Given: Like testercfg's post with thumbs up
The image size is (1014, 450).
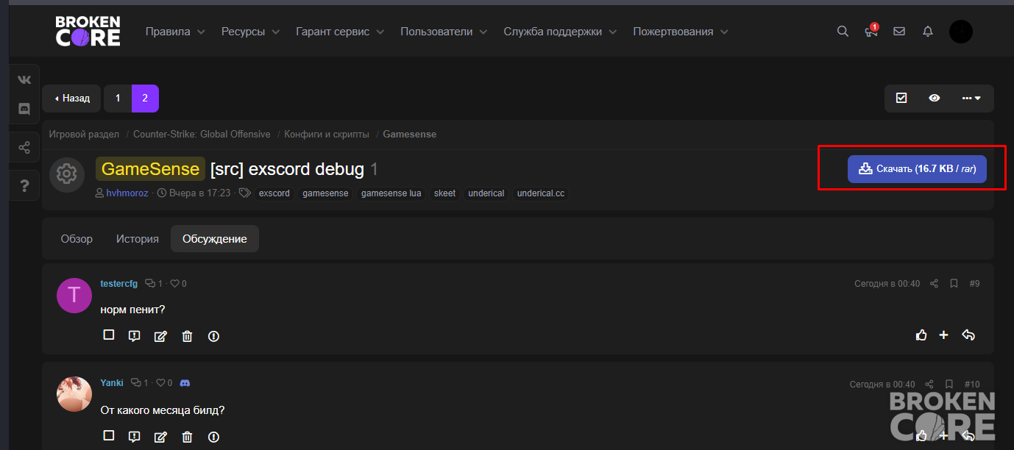Looking at the screenshot, I should coord(921,335).
